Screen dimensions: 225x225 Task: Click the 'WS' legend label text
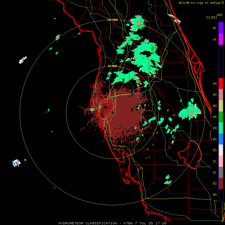tap(214, 139)
